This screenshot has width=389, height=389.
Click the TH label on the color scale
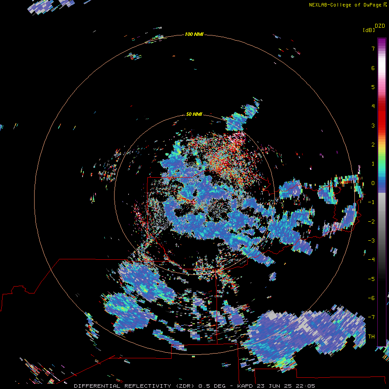[x=371, y=337]
